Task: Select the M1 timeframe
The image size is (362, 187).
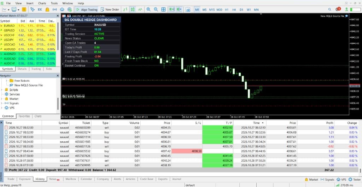Action: point(197,10)
